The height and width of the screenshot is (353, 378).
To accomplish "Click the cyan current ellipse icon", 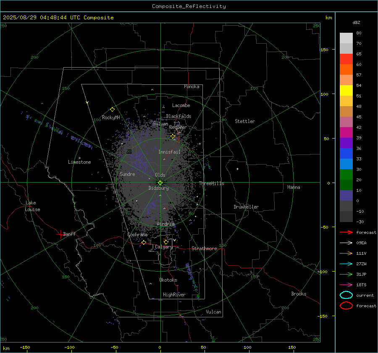I will 346,295.
